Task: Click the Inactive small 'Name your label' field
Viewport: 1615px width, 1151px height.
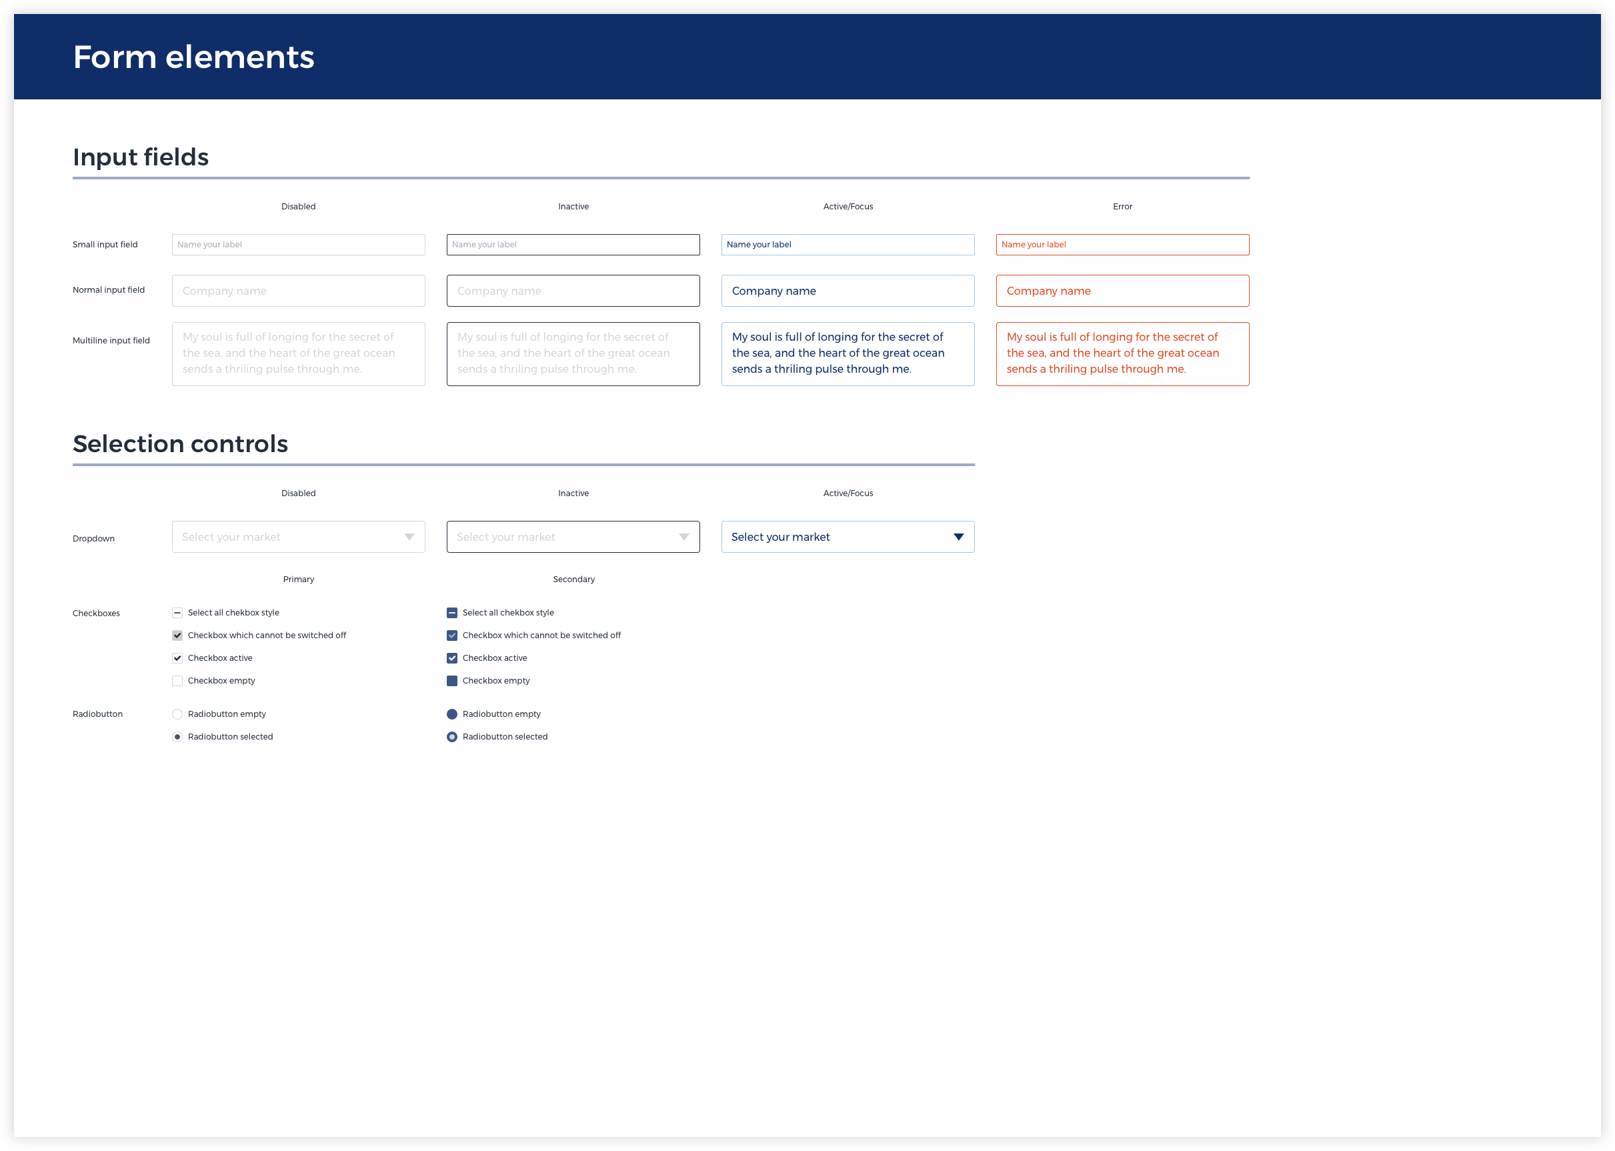Action: tap(573, 245)
